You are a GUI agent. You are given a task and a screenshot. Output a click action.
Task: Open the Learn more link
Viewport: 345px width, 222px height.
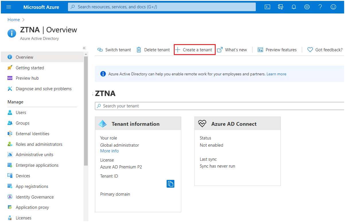tap(276, 74)
